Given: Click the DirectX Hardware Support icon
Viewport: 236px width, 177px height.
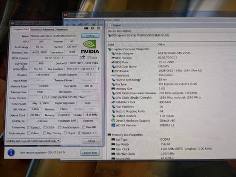Looking at the screenshot, I should (x=113, y=120).
